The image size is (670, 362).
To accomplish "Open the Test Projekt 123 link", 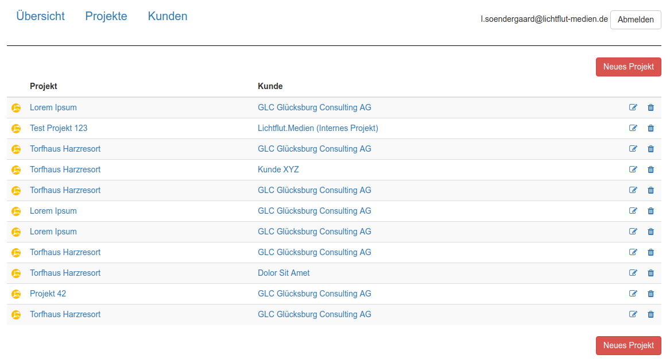I will pos(59,128).
